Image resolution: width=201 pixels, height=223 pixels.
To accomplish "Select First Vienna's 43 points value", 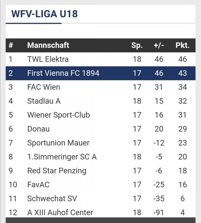I will [x=183, y=73].
